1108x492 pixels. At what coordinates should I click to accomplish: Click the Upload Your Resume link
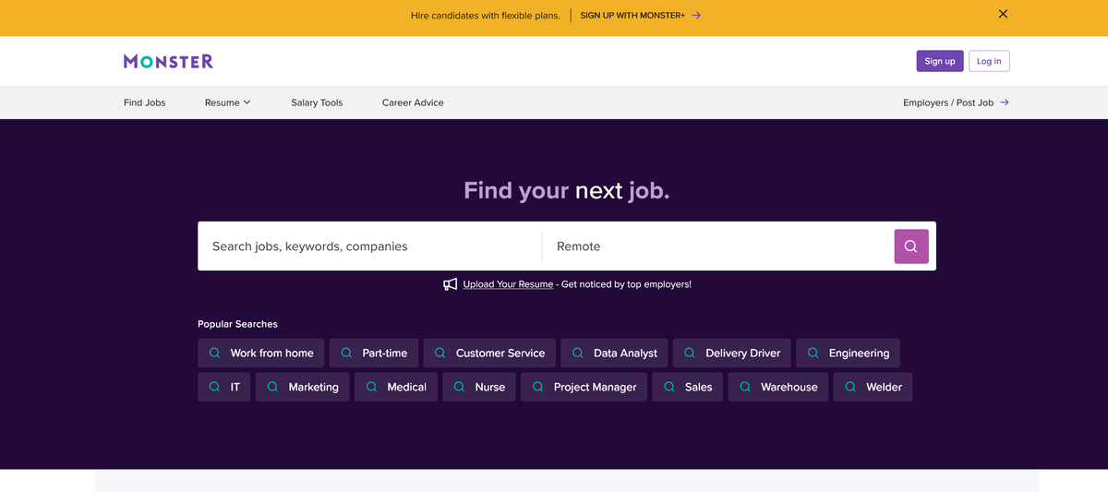click(508, 284)
